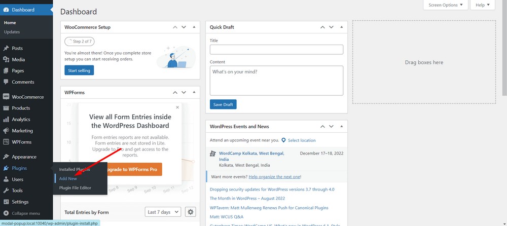Image resolution: width=507 pixels, height=226 pixels.
Task: Click the Start selling button
Action: (x=79, y=70)
